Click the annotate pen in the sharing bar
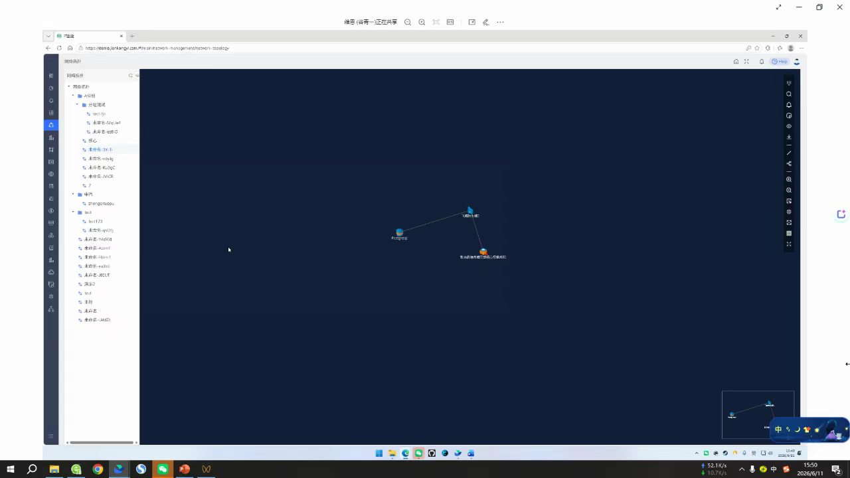Image resolution: width=850 pixels, height=478 pixels. (485, 22)
